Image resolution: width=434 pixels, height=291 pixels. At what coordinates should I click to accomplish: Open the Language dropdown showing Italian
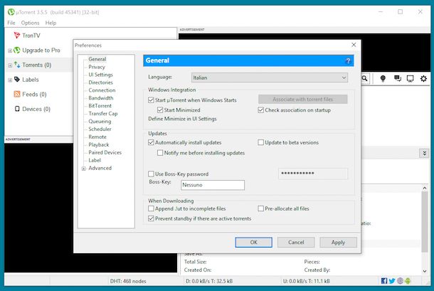pos(270,78)
